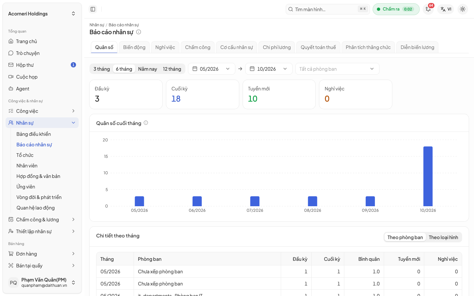Open Hộp thư mailbox

(42, 65)
